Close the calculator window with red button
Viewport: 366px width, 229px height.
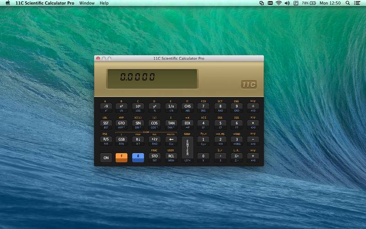98,59
